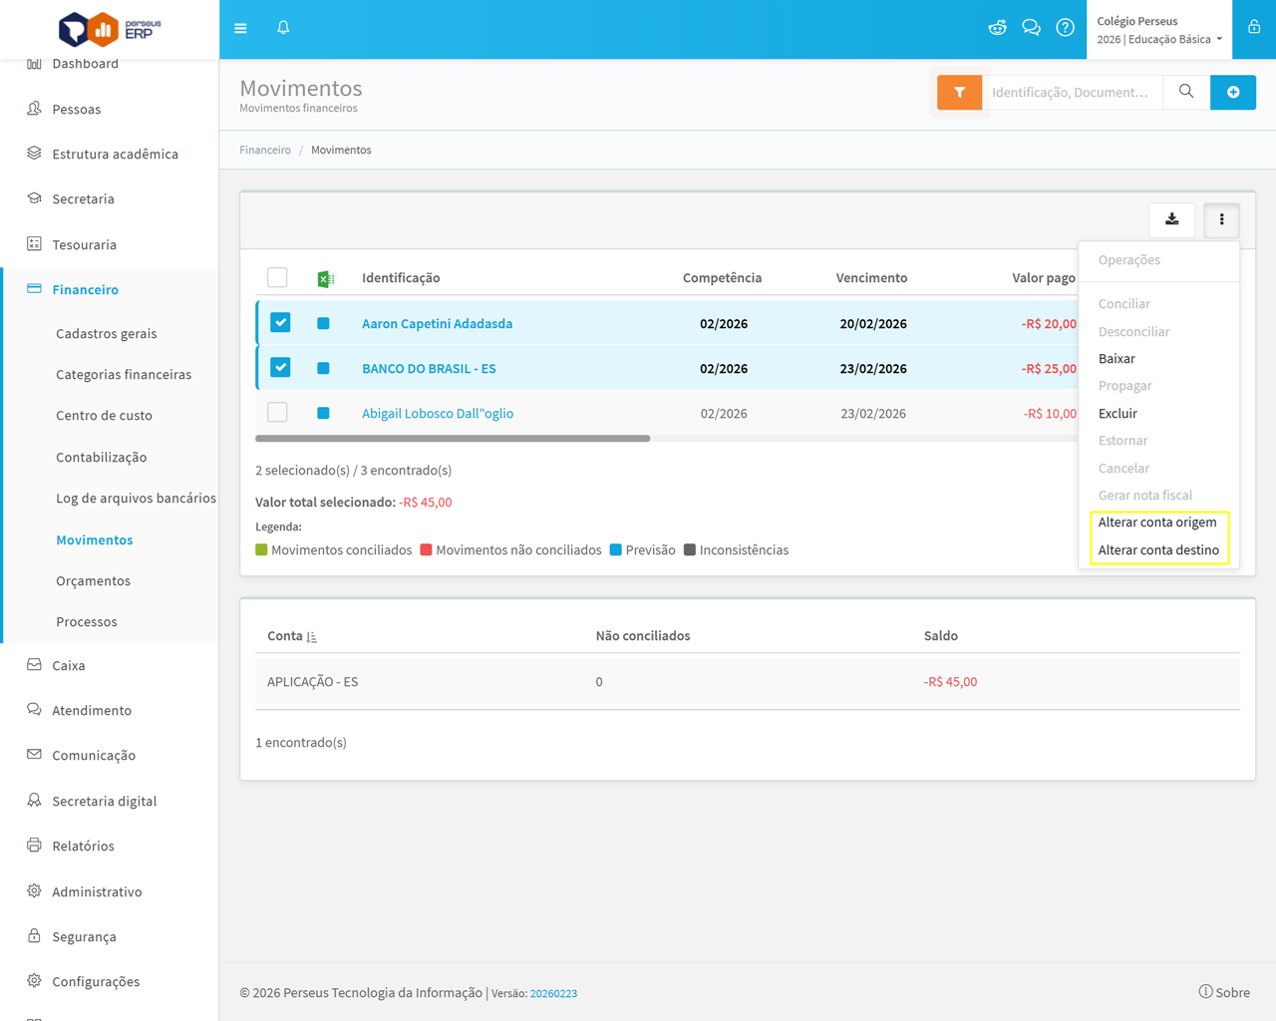Uncheck the Aaron Capetini Adadasda row
The image size is (1276, 1021).
coord(280,323)
